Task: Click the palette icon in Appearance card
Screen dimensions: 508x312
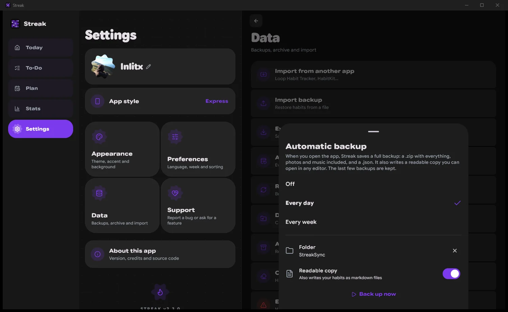Action: [99, 137]
